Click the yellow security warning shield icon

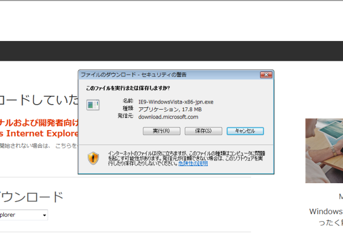(x=93, y=158)
